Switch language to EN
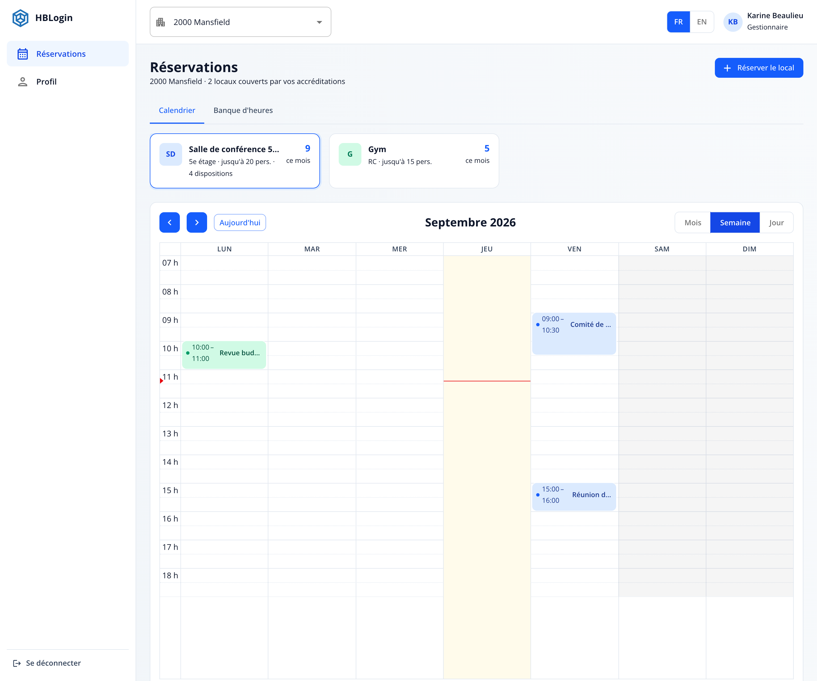The width and height of the screenshot is (817, 681). click(x=702, y=22)
